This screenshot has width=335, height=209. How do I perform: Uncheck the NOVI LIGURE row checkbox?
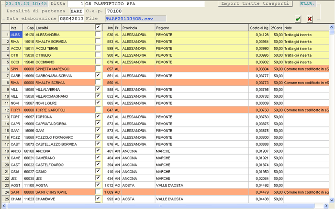pyautogui.click(x=98, y=103)
